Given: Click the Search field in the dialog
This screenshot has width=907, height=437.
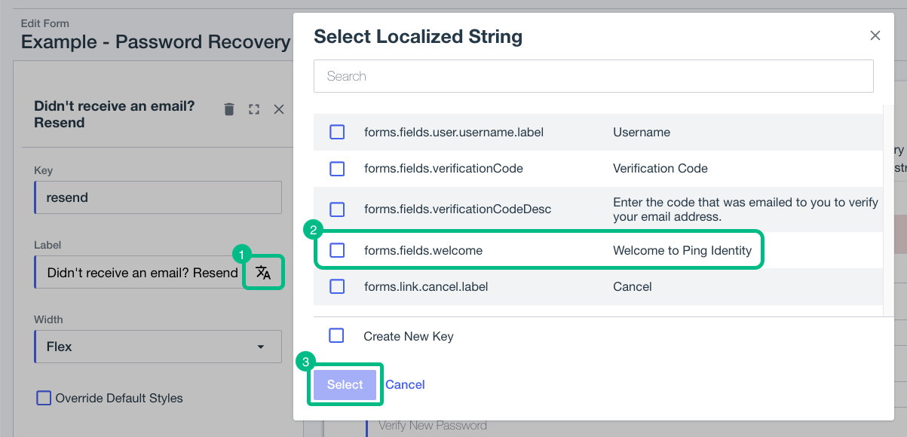Looking at the screenshot, I should [593, 75].
